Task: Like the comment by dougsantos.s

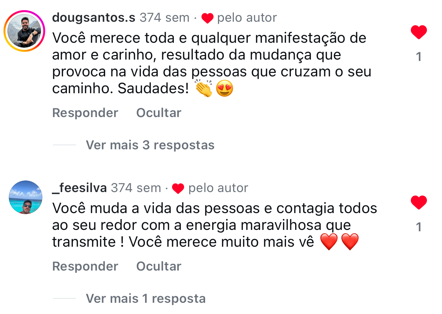Action: tap(419, 33)
